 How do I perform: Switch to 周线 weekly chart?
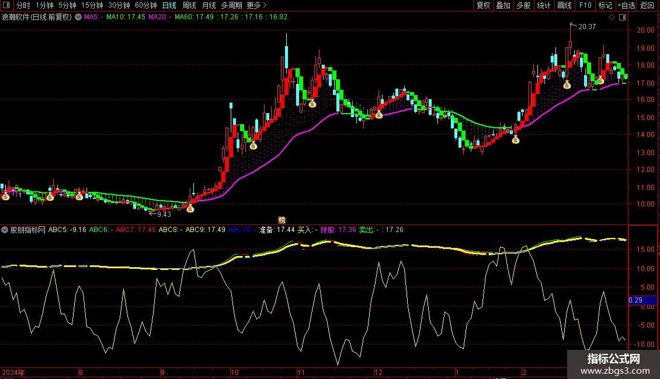click(189, 5)
